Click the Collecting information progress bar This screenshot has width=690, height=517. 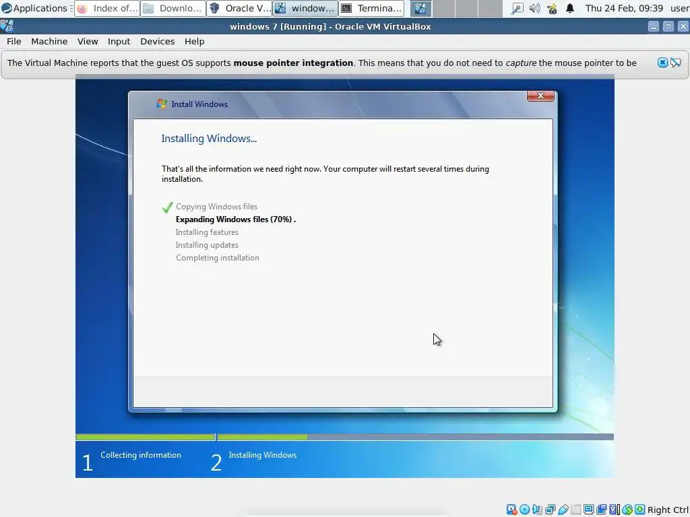pyautogui.click(x=146, y=437)
